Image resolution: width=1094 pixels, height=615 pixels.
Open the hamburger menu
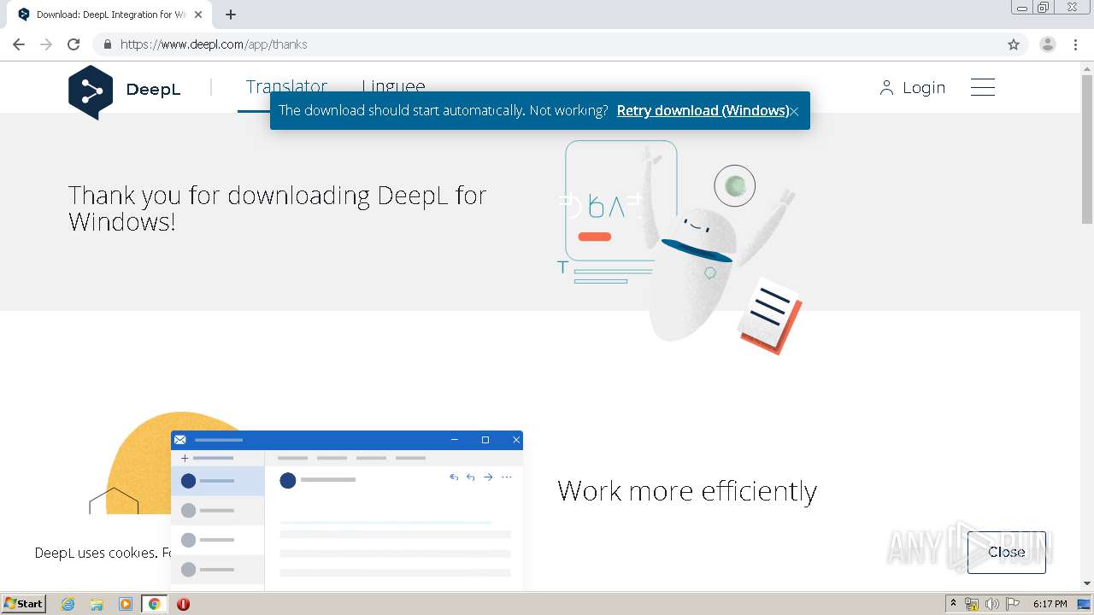[983, 87]
